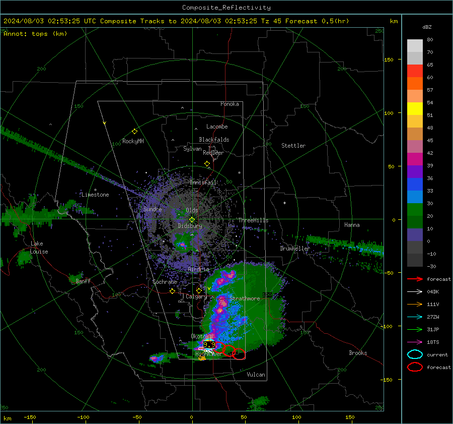Click the white 04DK arrow legend symbol
This screenshot has height=424, width=453.
(x=415, y=292)
